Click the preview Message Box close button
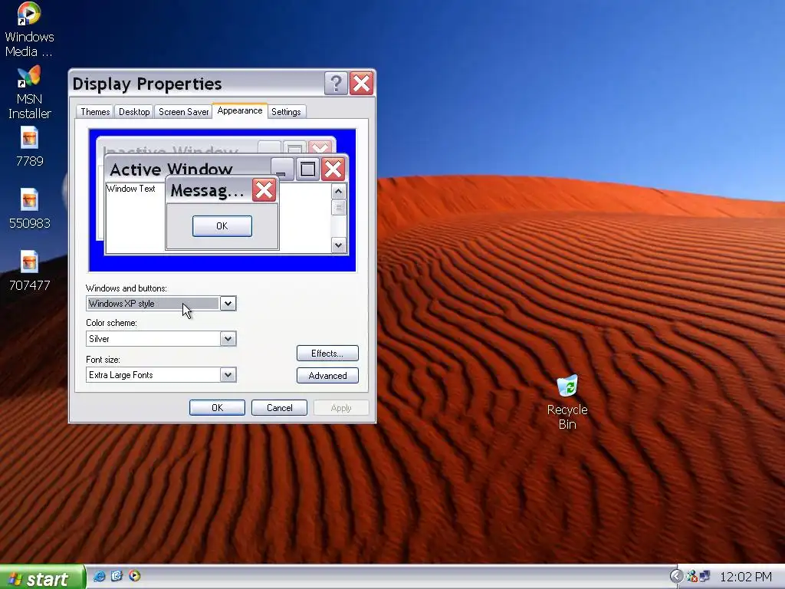The width and height of the screenshot is (785, 589). click(264, 190)
